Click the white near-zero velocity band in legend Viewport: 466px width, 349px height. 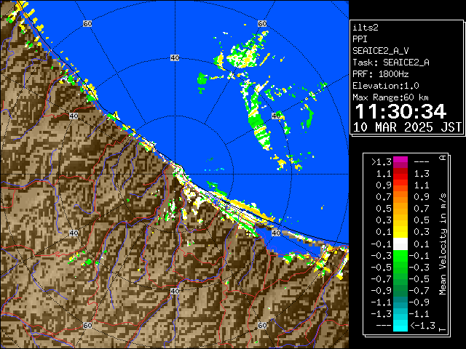point(400,244)
